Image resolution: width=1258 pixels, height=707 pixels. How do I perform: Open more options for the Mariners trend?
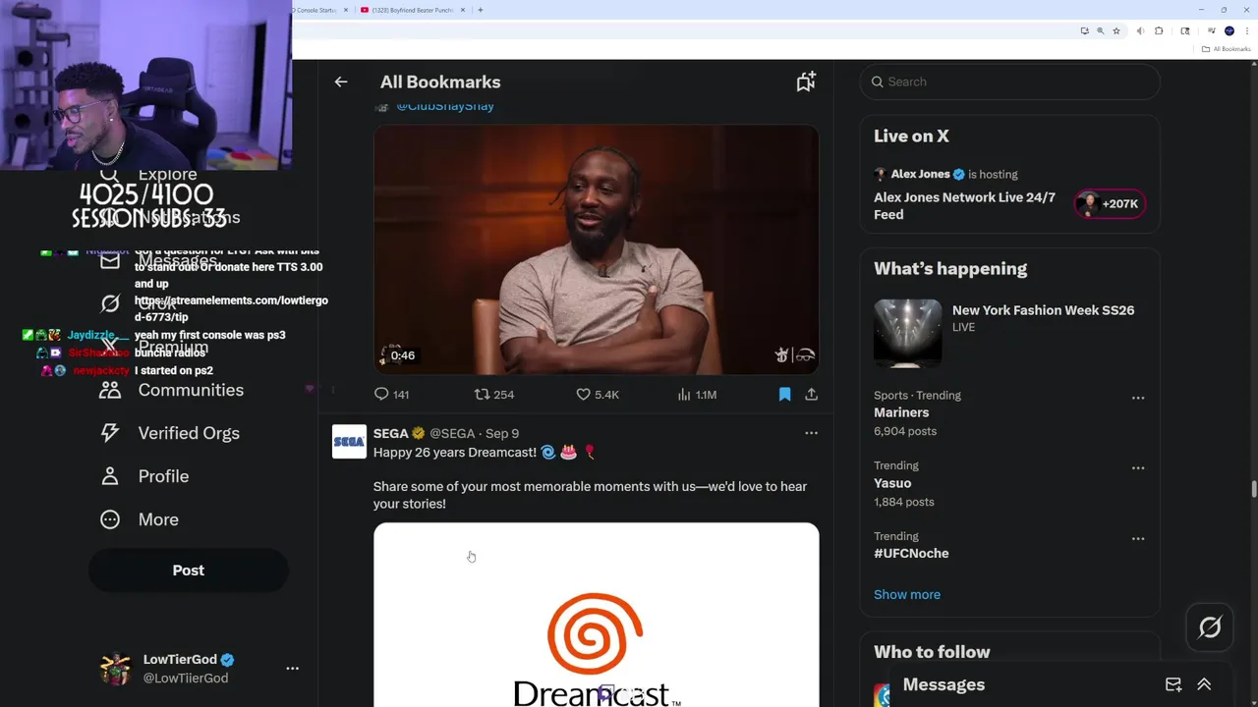pyautogui.click(x=1138, y=398)
